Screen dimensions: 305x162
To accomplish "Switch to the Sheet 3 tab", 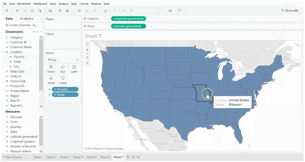I will point(65,157).
